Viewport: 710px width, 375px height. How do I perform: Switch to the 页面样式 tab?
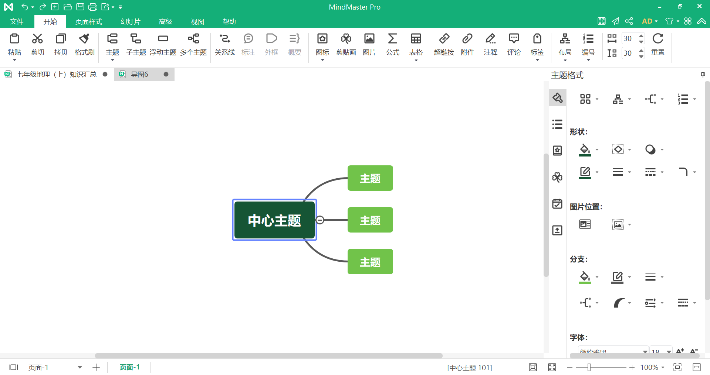click(x=89, y=21)
